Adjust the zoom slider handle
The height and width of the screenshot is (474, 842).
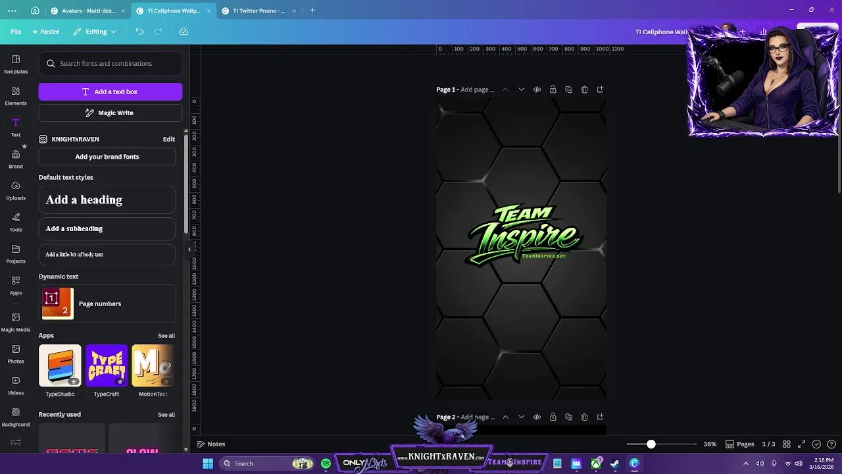pos(651,444)
